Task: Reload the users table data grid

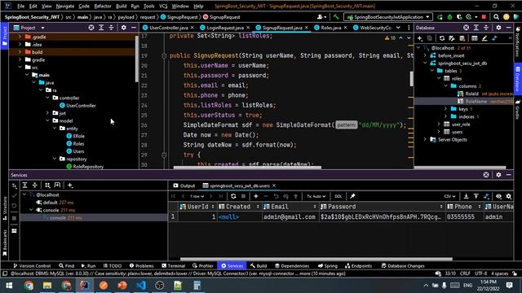Action: click(233, 196)
